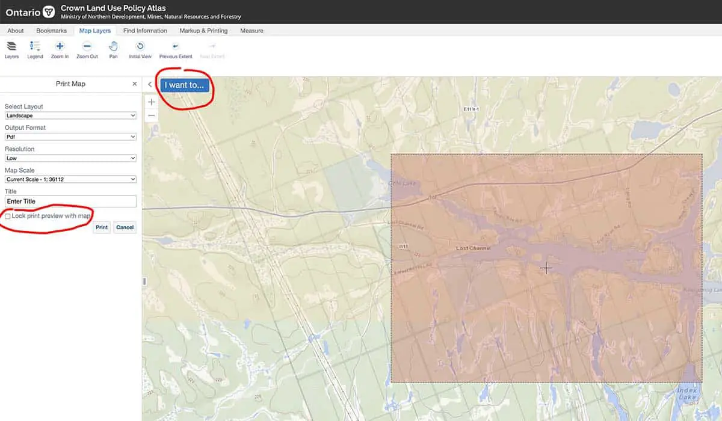Switch to the Markup & Printing tab
722x421 pixels.
pyautogui.click(x=203, y=30)
